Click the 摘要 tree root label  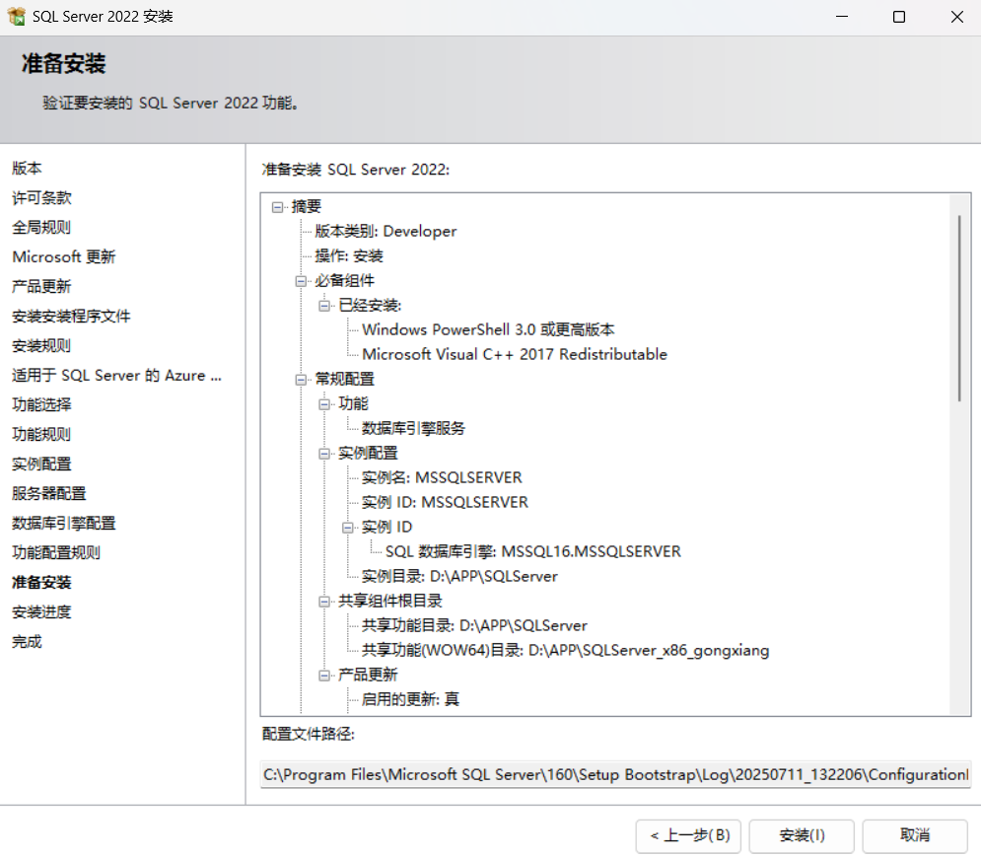tap(306, 207)
